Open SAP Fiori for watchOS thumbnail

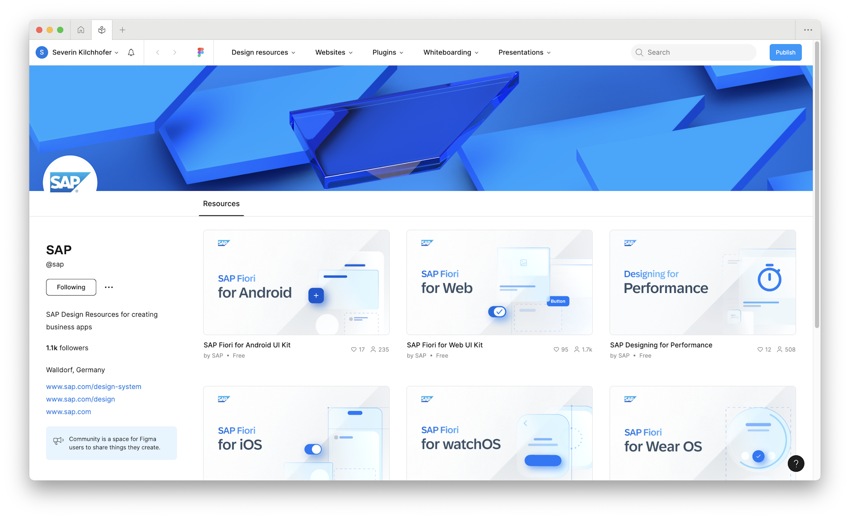tap(499, 433)
